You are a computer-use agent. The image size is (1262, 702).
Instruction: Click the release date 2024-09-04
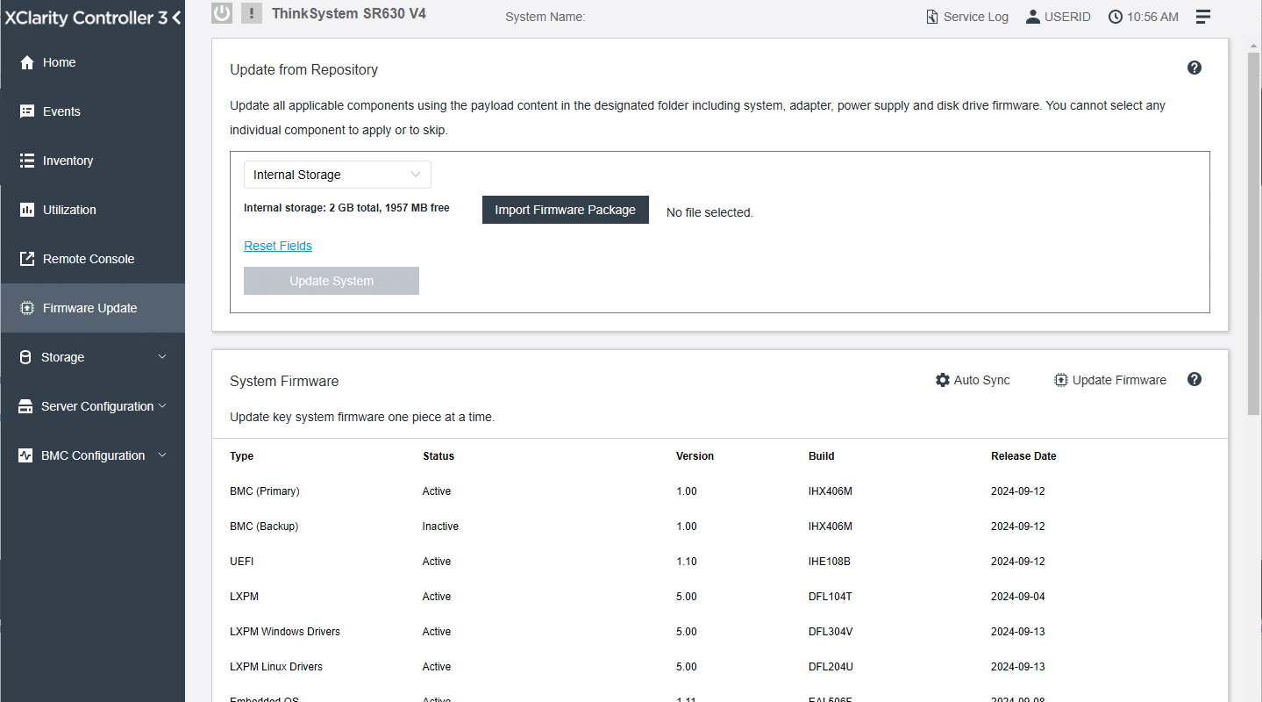[x=1018, y=597]
